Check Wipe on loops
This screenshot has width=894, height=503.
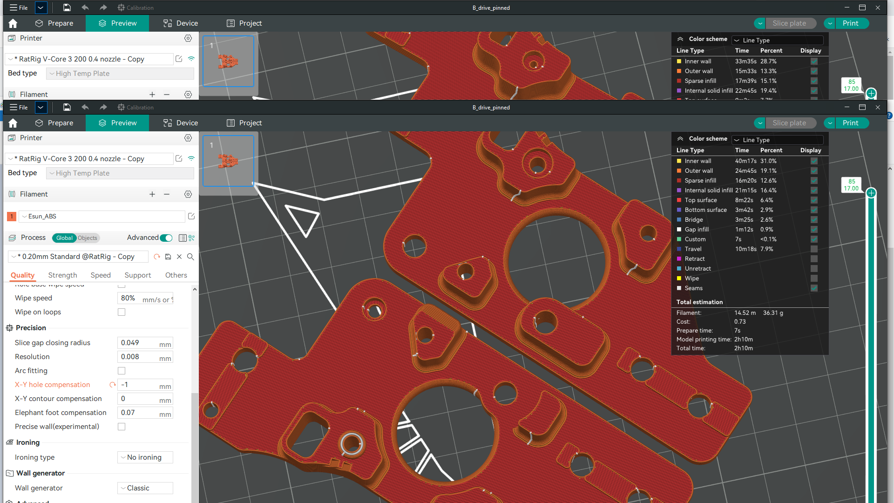tap(122, 312)
